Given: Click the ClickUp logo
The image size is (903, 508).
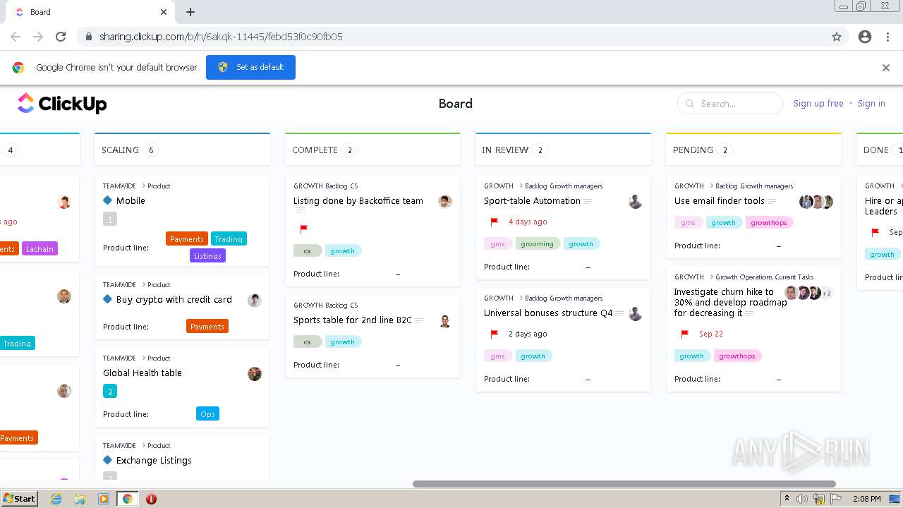Looking at the screenshot, I should (x=62, y=104).
